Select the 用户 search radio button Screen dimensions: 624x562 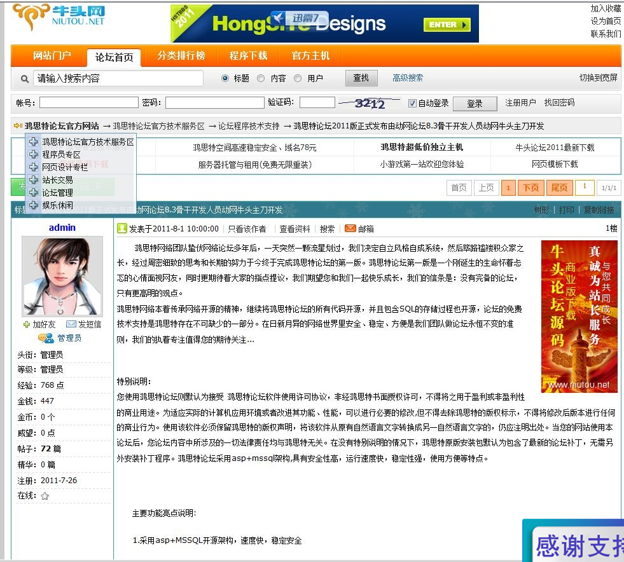(x=298, y=78)
